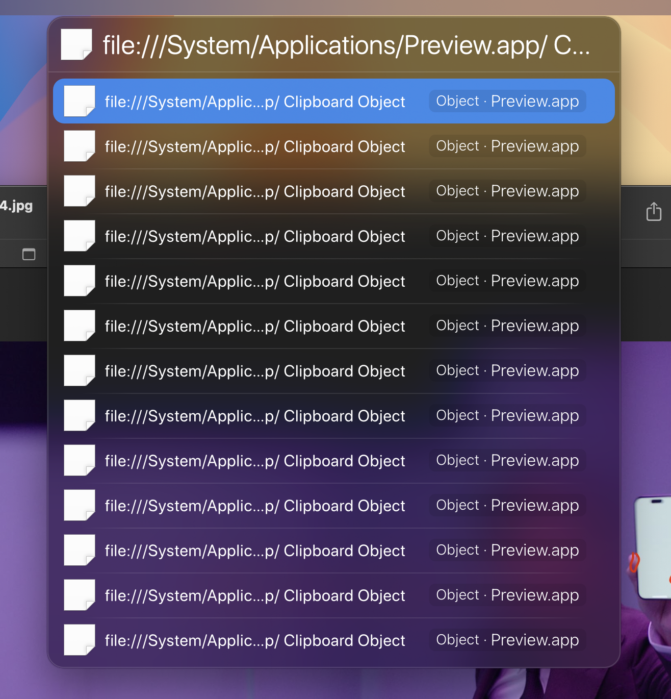Click the document icon on the highlighted blue row
Image resolution: width=671 pixels, height=699 pixels.
click(x=80, y=101)
